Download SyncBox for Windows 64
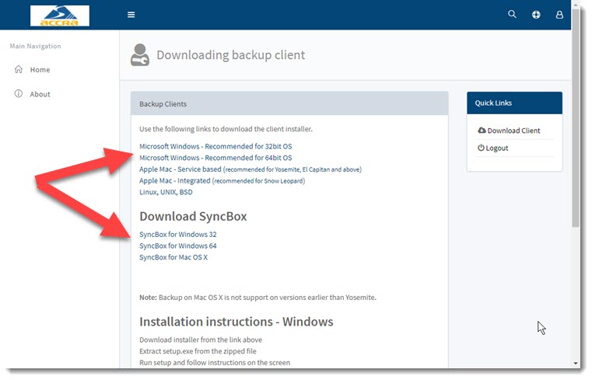The width and height of the screenshot is (592, 380). coord(177,246)
